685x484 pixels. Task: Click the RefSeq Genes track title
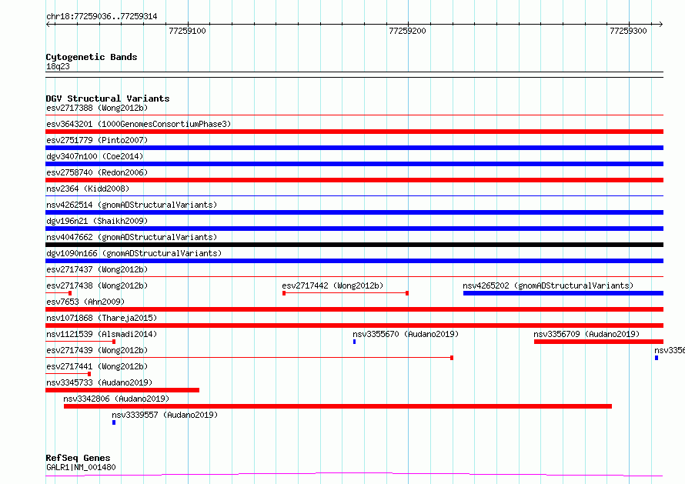78,458
